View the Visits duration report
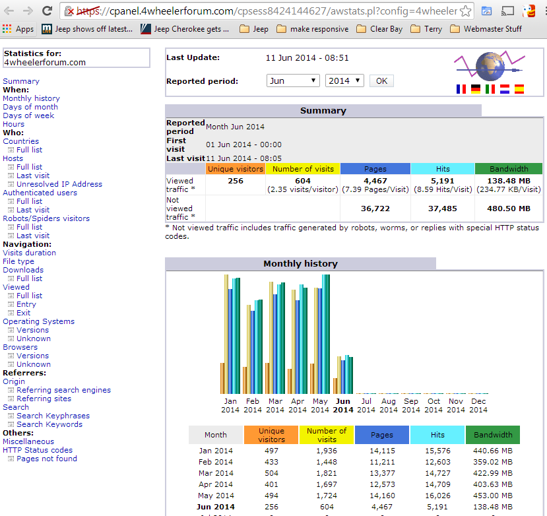This screenshot has width=547, height=516. point(29,253)
